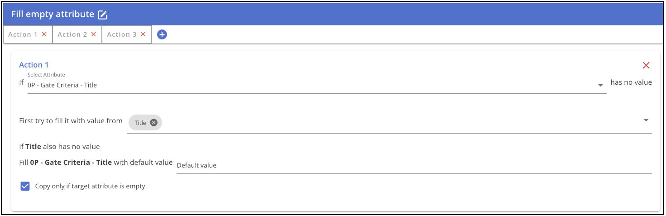Switch to the Action 2 tab

coord(72,34)
